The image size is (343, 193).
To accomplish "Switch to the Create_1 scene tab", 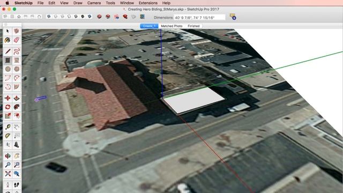I will click(149, 26).
